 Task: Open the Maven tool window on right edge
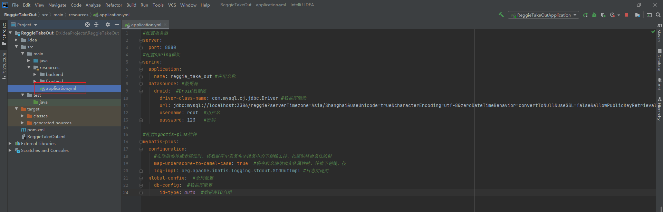coord(659,32)
